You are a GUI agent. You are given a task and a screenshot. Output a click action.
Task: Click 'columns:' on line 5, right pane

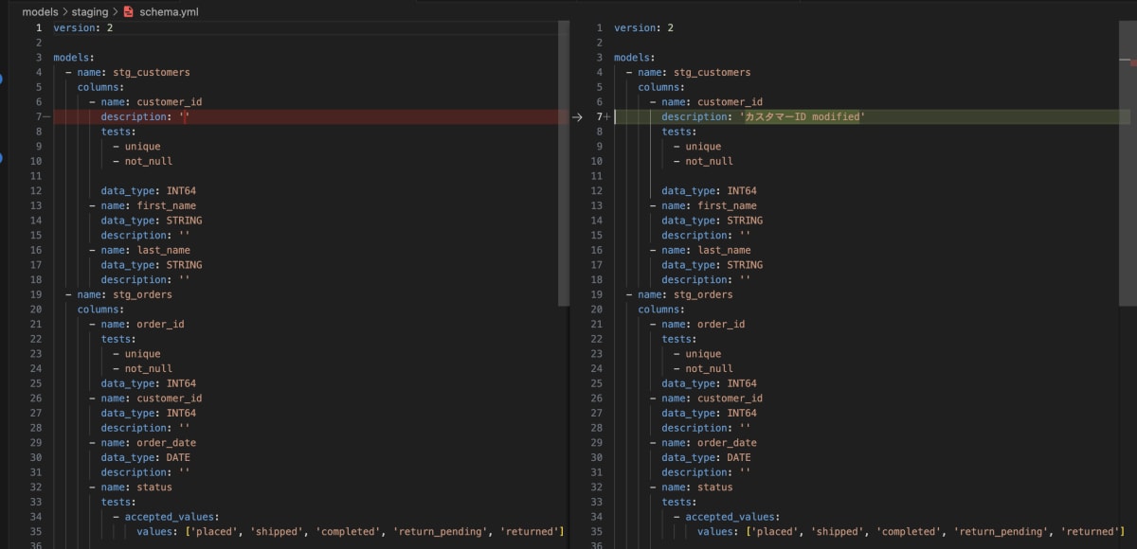[662, 87]
